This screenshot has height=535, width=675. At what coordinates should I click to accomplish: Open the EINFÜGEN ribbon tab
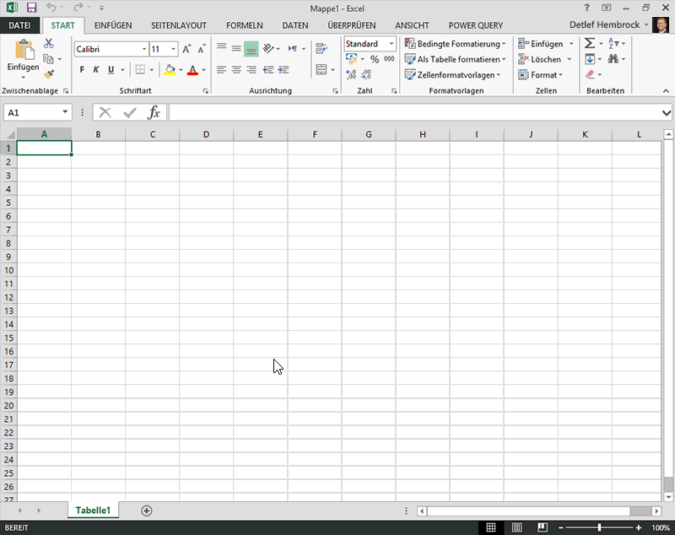[112, 26]
